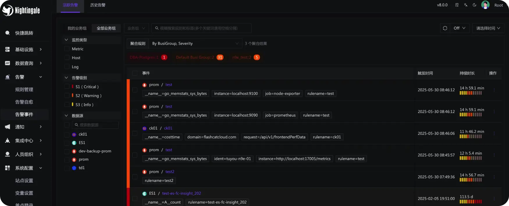
Task: Click the ES1 datasource icon in event list
Action: (145, 194)
